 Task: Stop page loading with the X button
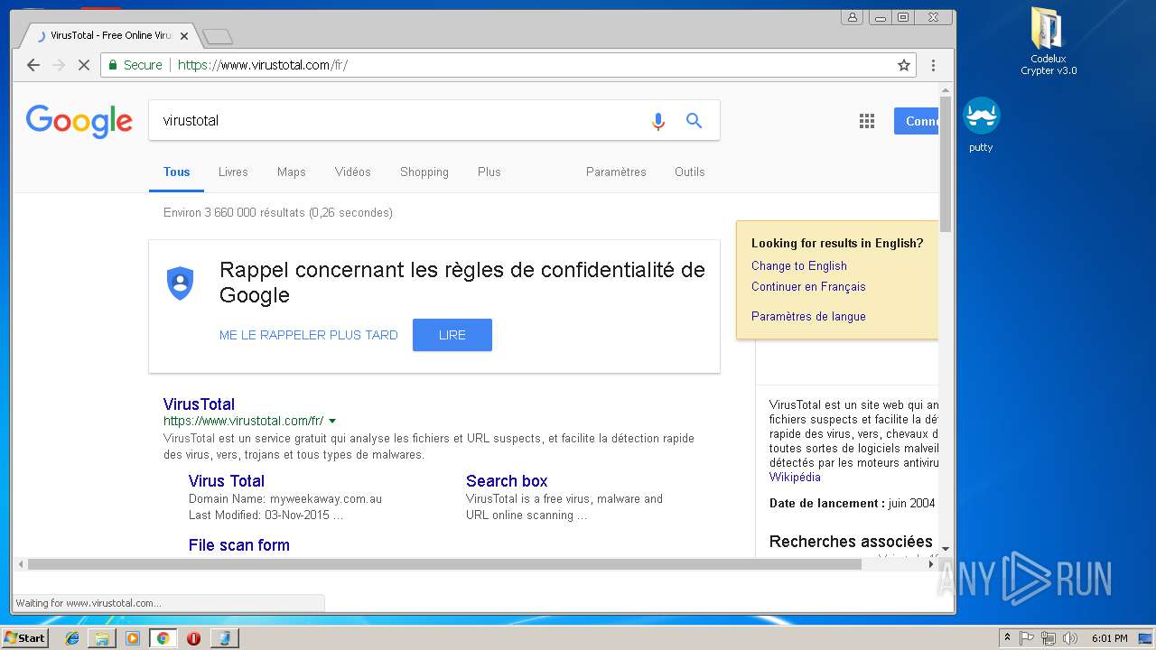pyautogui.click(x=83, y=65)
